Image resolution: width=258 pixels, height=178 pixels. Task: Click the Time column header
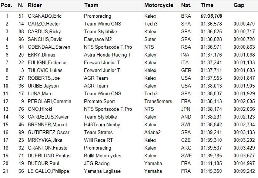(x=207, y=5)
